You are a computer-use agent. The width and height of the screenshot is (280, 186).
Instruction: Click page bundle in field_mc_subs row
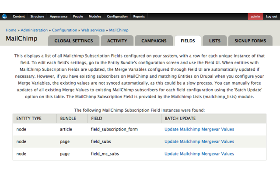coord(65,154)
